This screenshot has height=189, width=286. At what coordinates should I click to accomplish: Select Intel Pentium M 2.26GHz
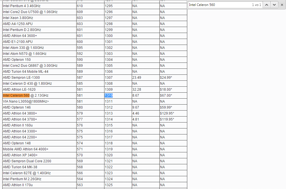point(22,179)
